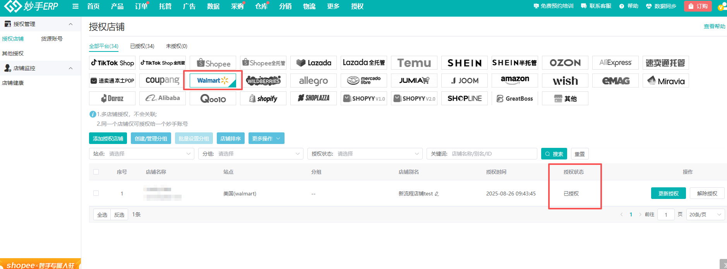727x269 pixels.
Task: Select the Miravia platform tile
Action: pos(666,81)
